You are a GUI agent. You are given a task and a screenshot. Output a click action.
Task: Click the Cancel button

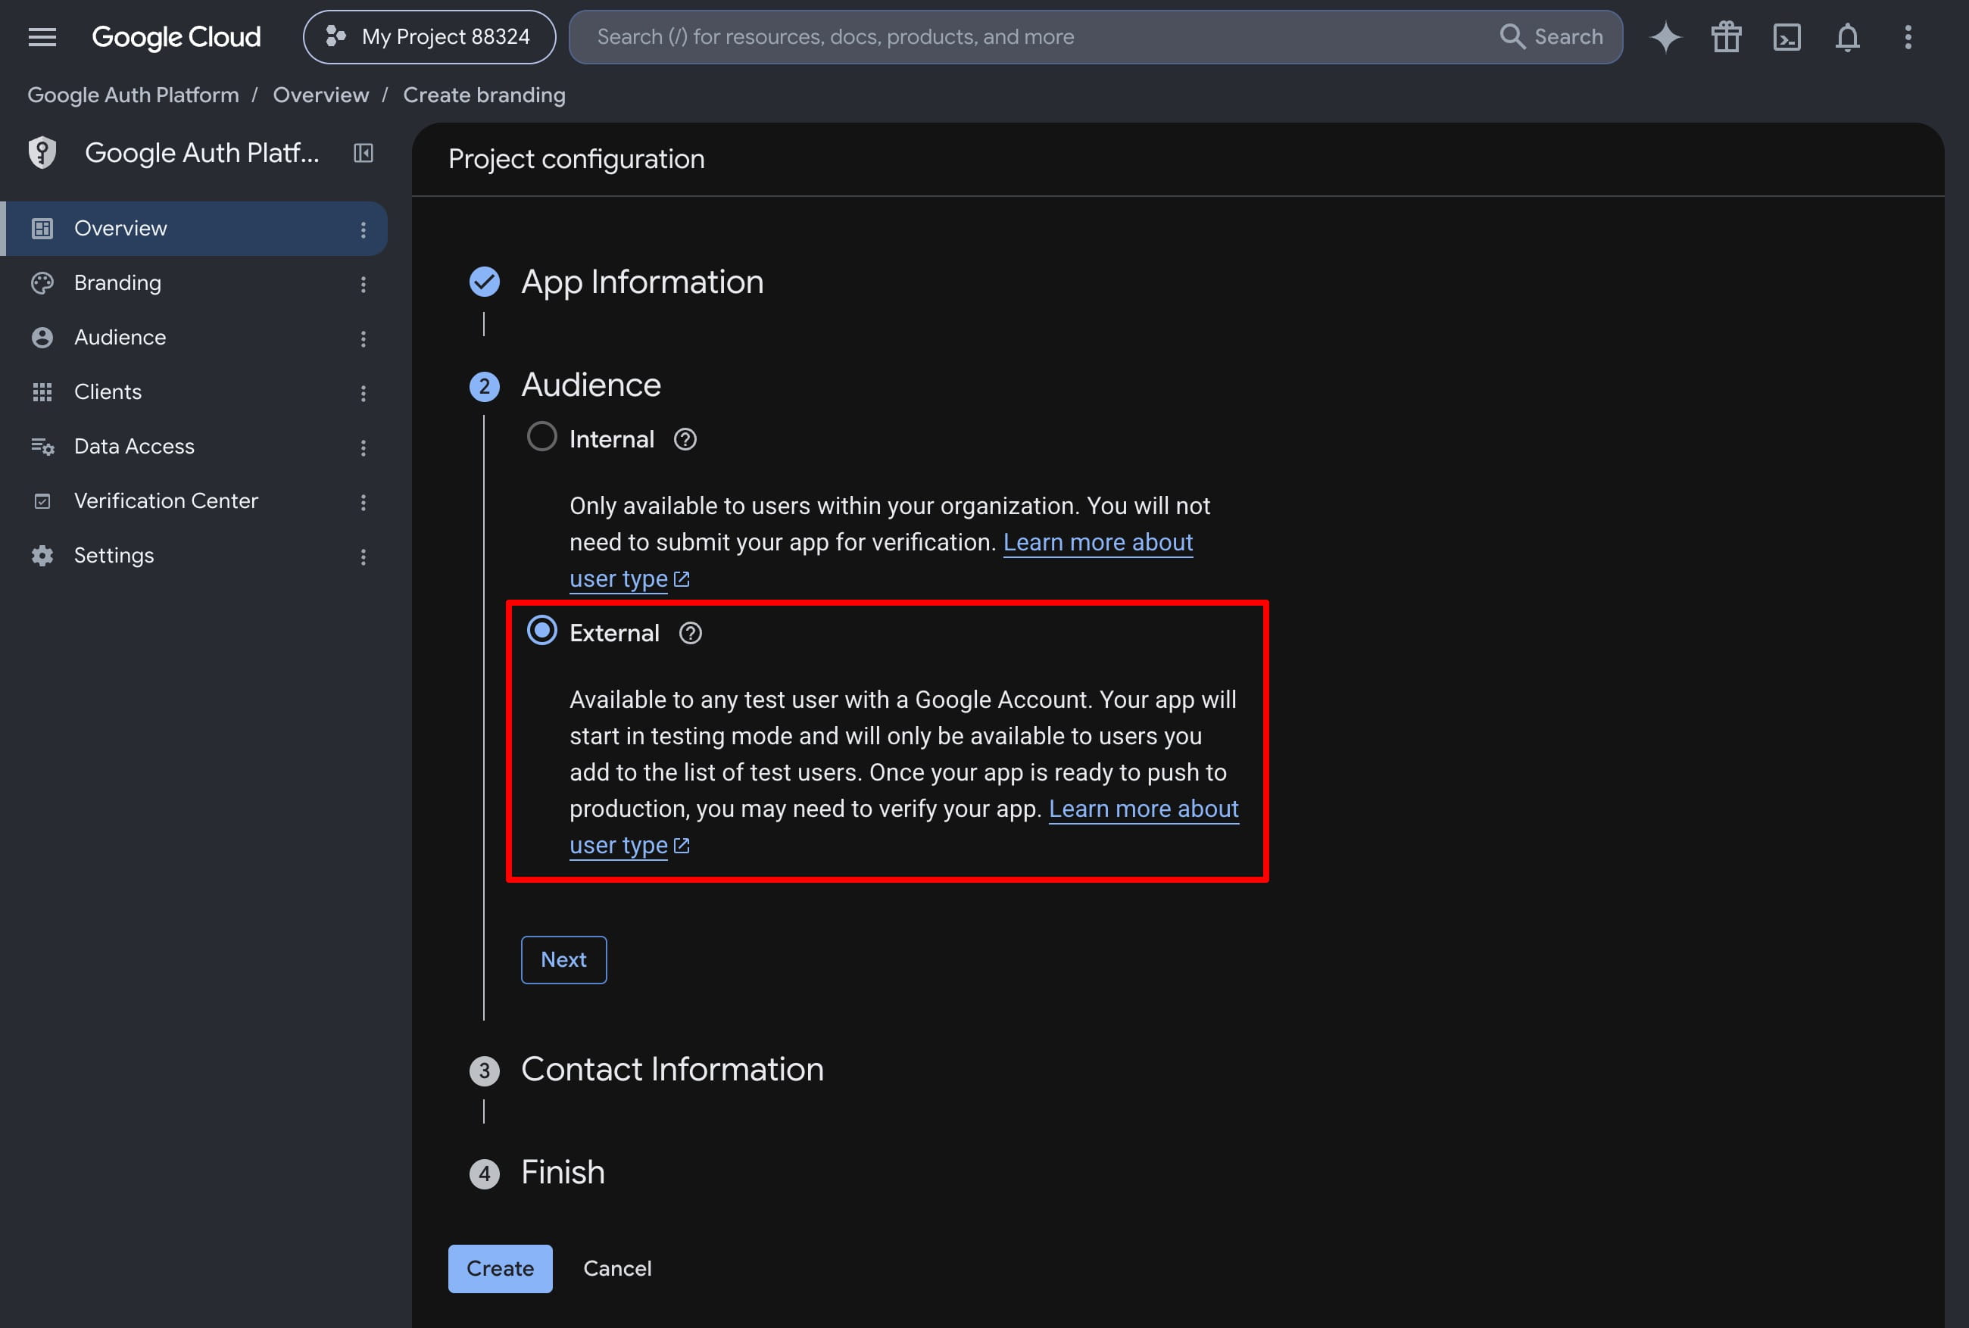617,1269
